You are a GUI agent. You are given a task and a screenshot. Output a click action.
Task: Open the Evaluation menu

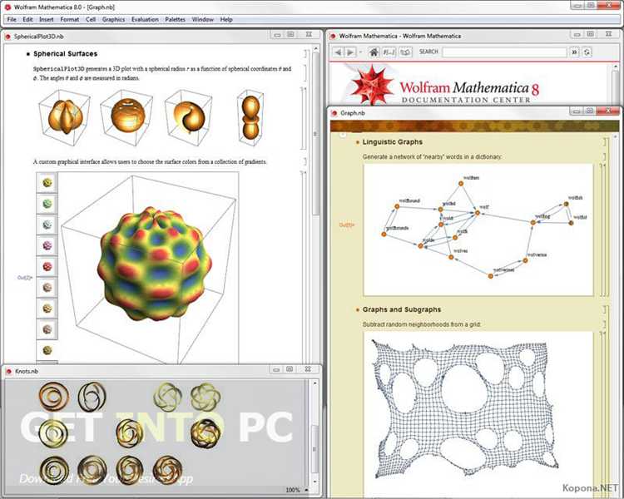coord(145,19)
